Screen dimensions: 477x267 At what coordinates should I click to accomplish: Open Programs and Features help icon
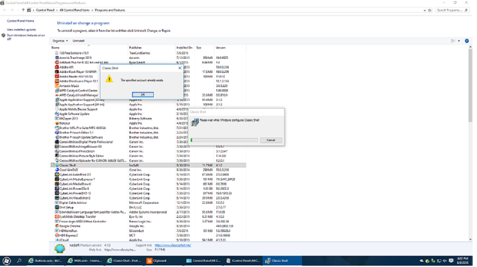click(x=467, y=41)
